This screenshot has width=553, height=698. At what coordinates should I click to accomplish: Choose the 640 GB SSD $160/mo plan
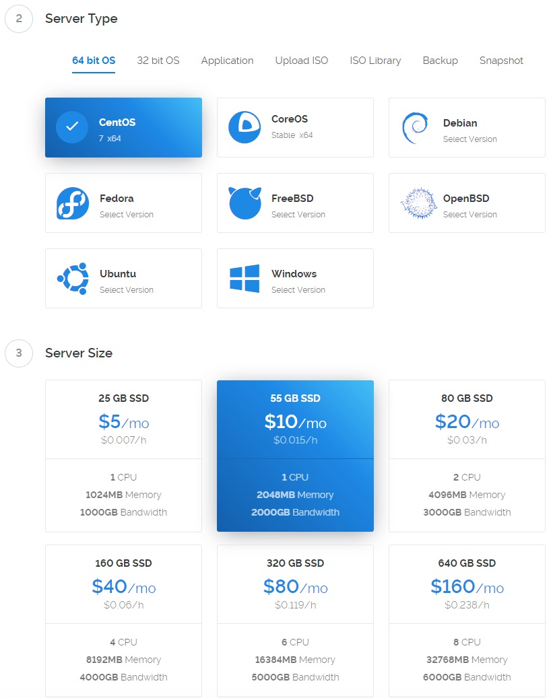point(467,621)
